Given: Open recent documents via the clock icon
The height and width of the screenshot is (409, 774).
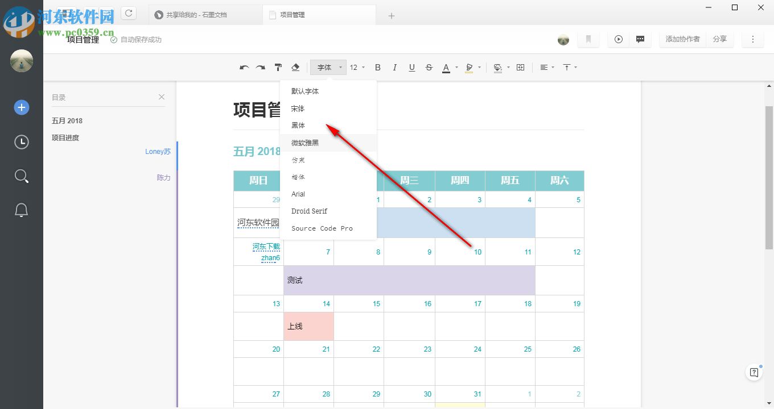Looking at the screenshot, I should 22,141.
